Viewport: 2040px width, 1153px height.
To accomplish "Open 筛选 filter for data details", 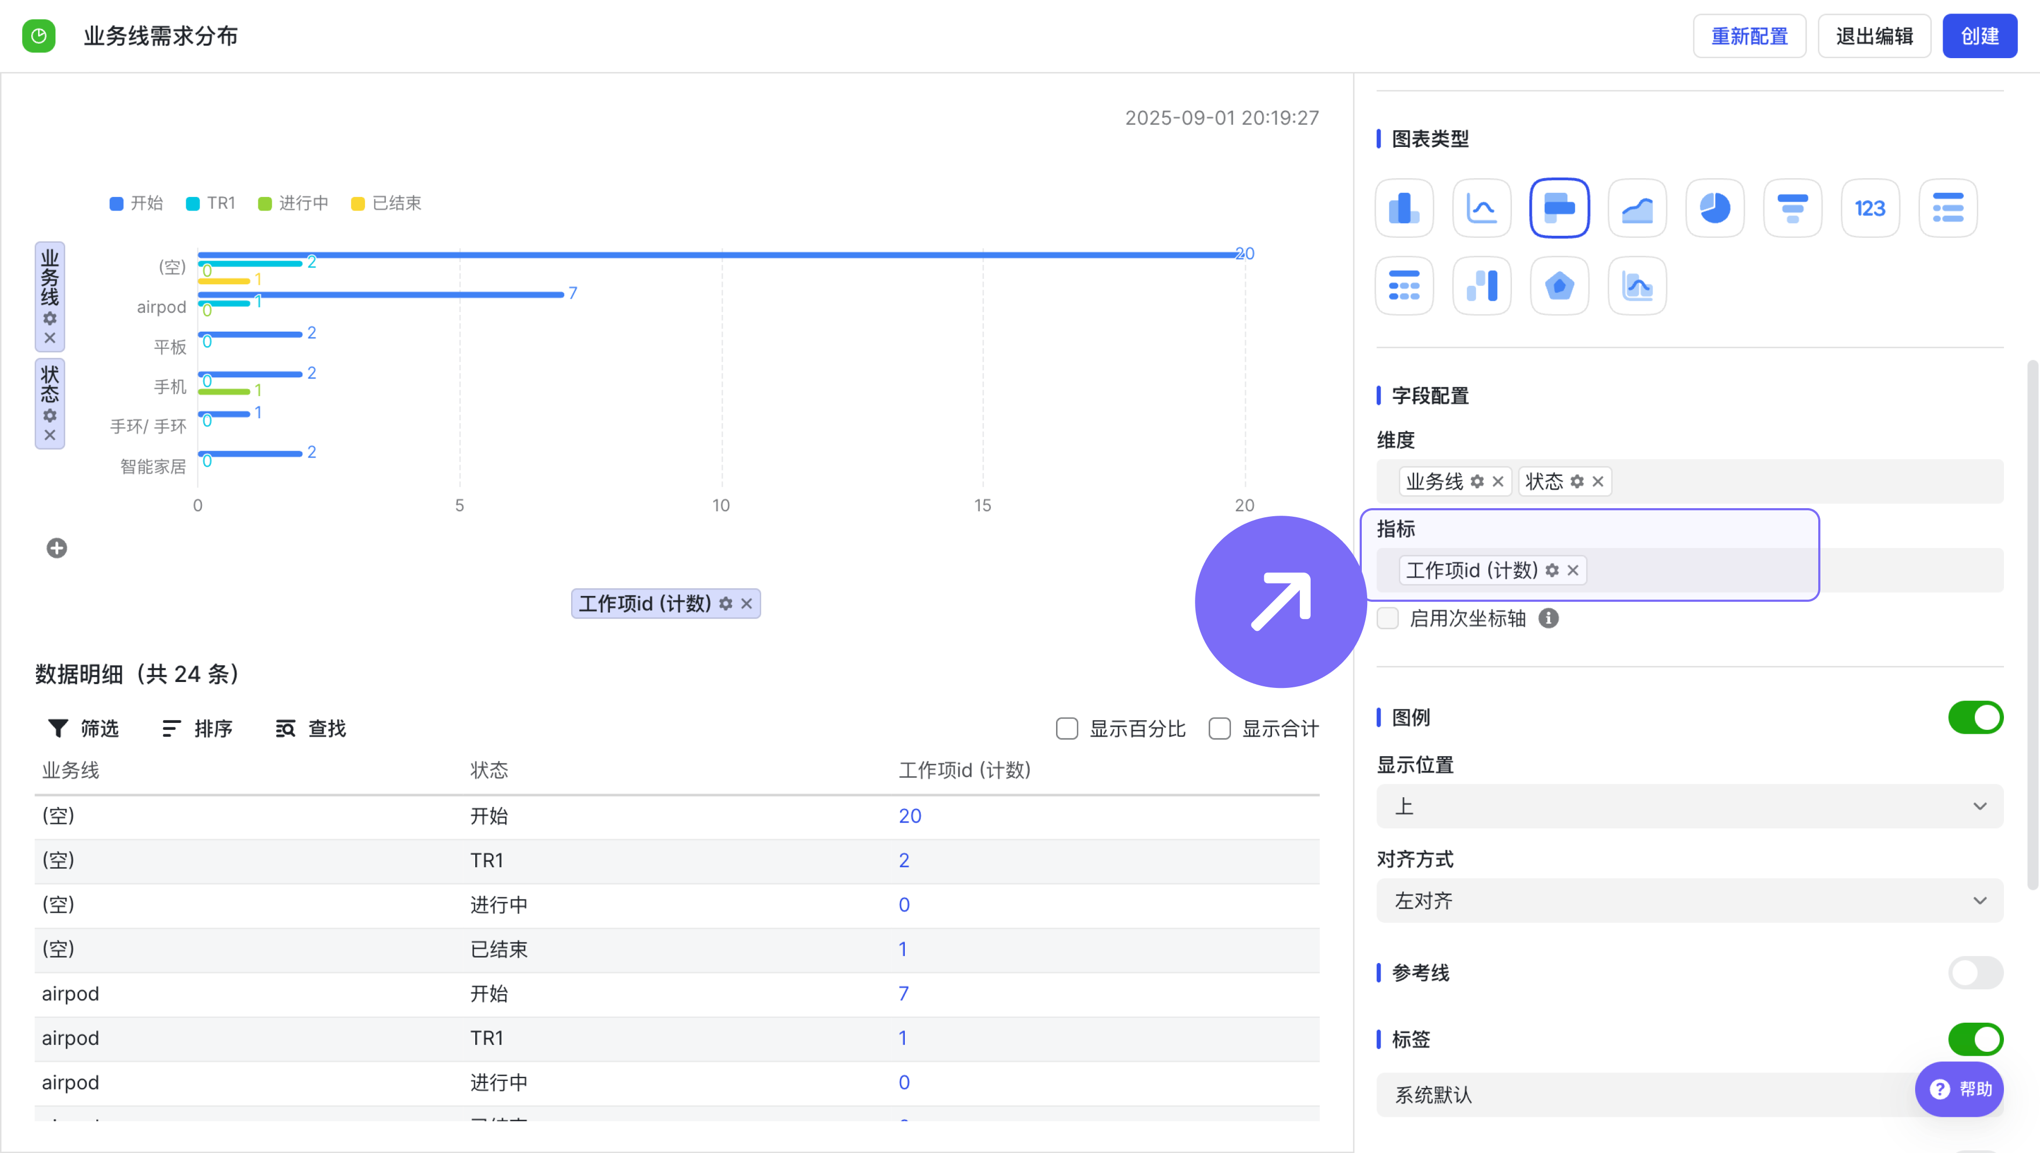I will (83, 728).
